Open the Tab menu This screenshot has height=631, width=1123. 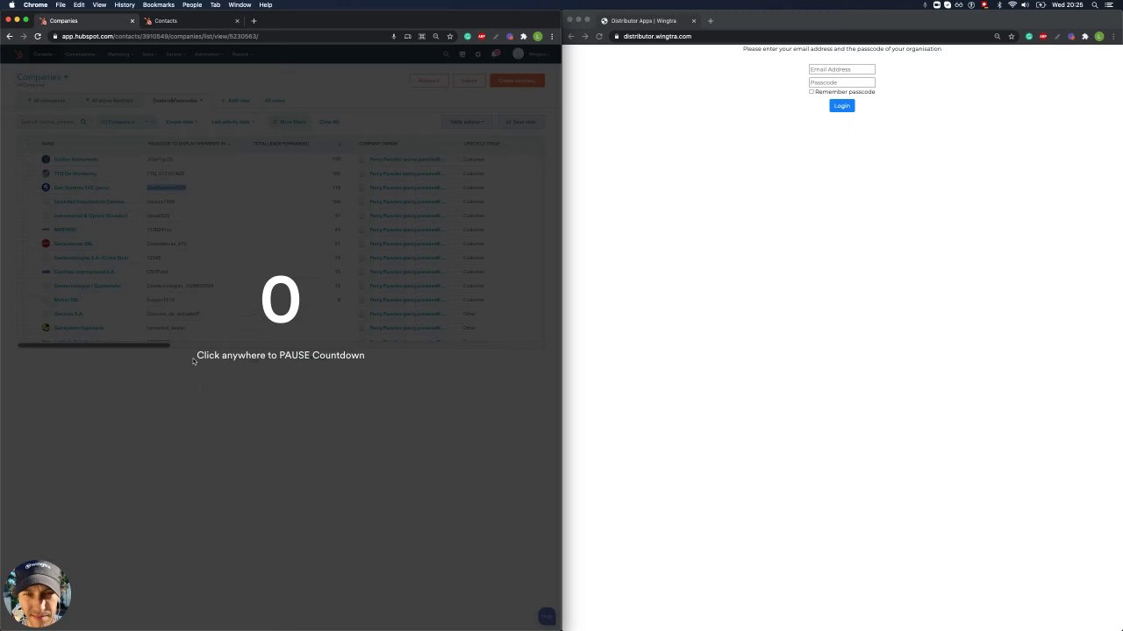(215, 4)
